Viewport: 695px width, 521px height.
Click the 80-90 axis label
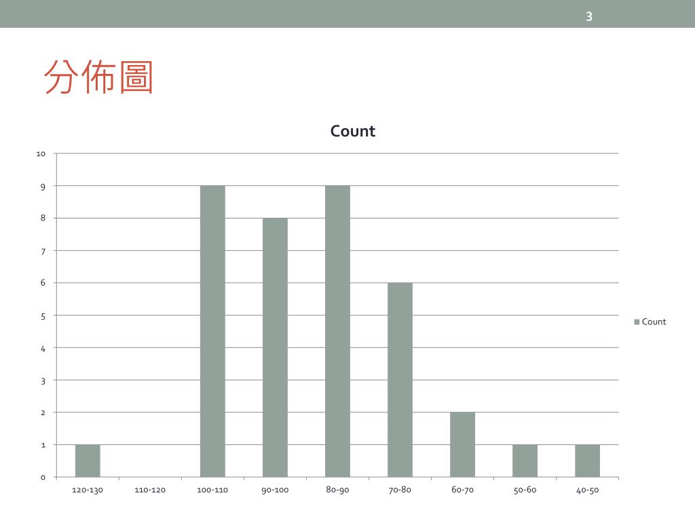337,490
